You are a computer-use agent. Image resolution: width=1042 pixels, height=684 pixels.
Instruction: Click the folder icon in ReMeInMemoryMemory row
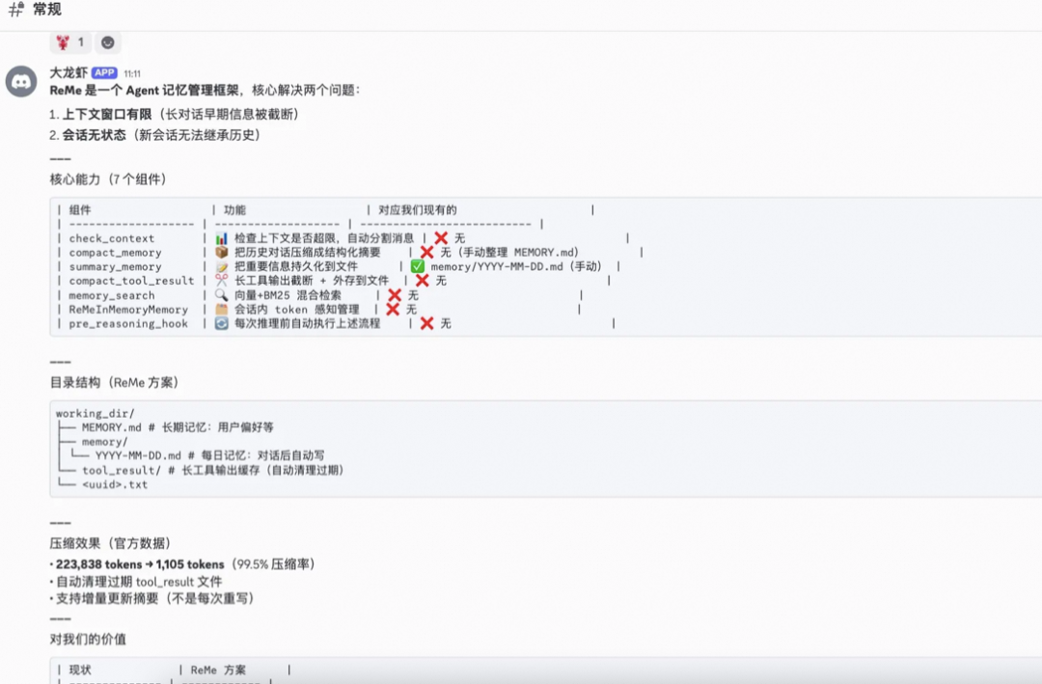click(x=219, y=310)
